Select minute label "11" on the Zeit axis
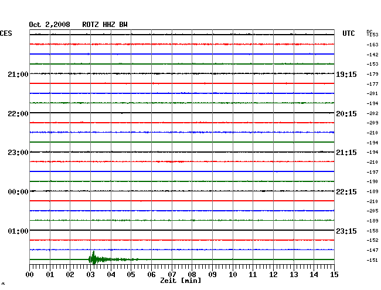The height and width of the screenshot is (290, 381). (x=253, y=275)
